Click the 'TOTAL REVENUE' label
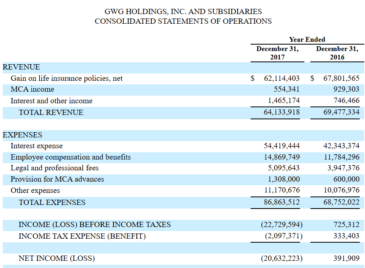The height and width of the screenshot is (268, 365). pos(51,113)
